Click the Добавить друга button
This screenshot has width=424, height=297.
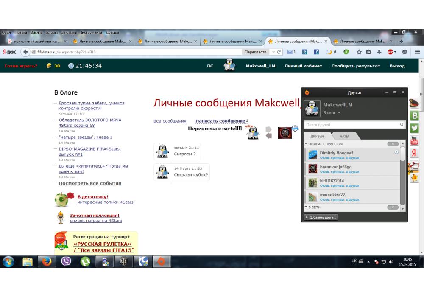pos(321,217)
